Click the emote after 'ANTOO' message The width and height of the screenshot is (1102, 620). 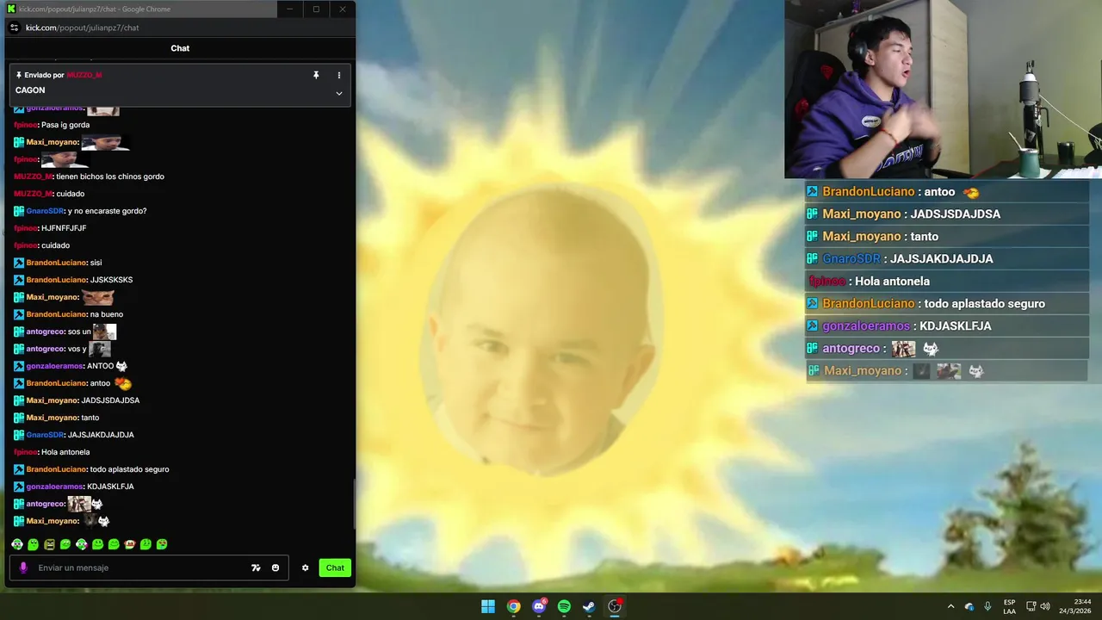point(121,366)
